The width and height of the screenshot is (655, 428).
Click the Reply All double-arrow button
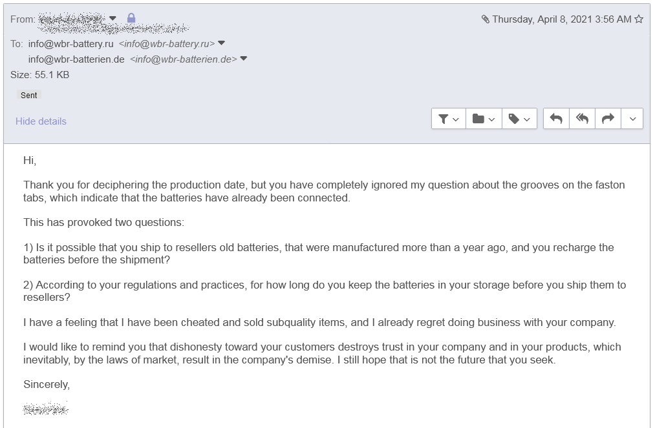[x=582, y=119]
